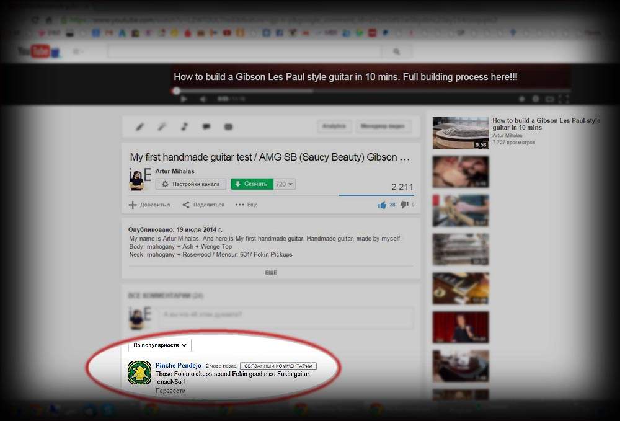Like the video with thumbs up
The image size is (620, 421).
pos(382,205)
